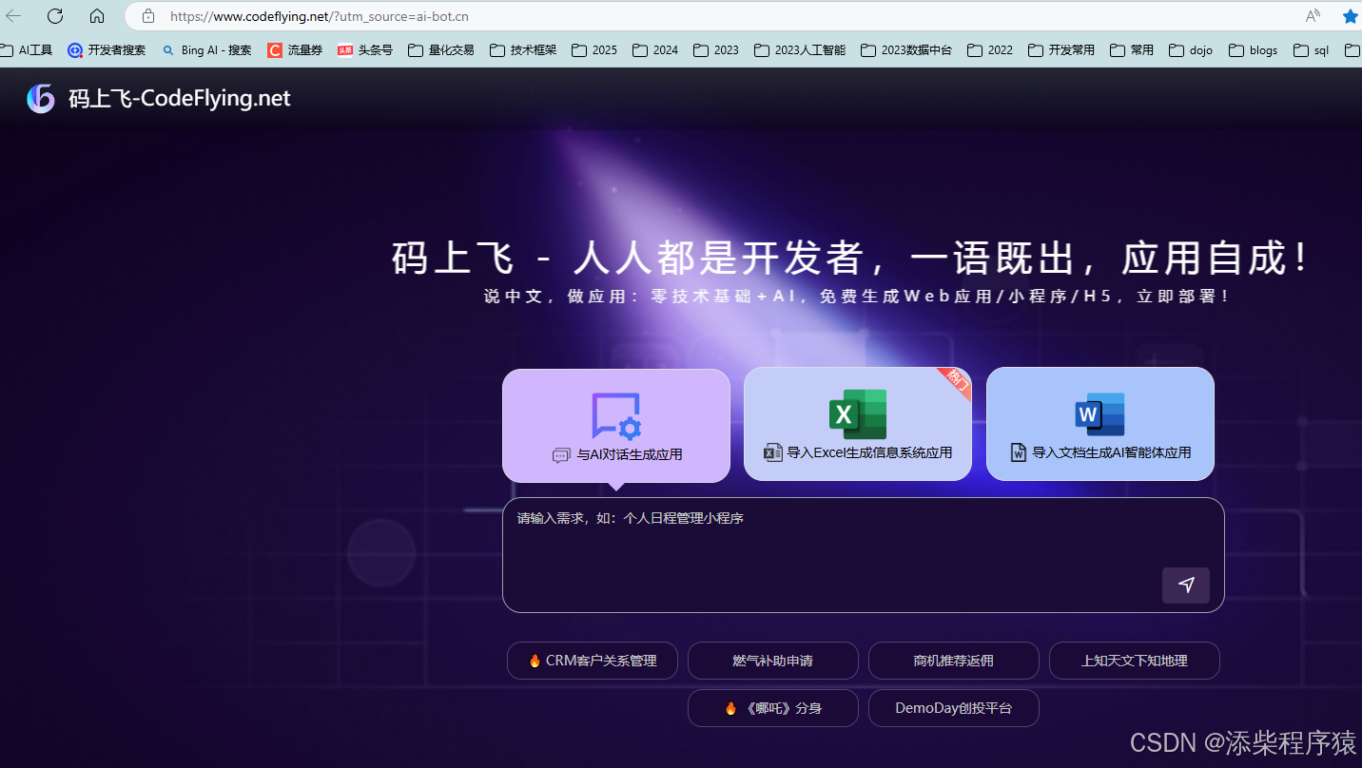Expand the 2023数据中台 bookmark folder

906,50
